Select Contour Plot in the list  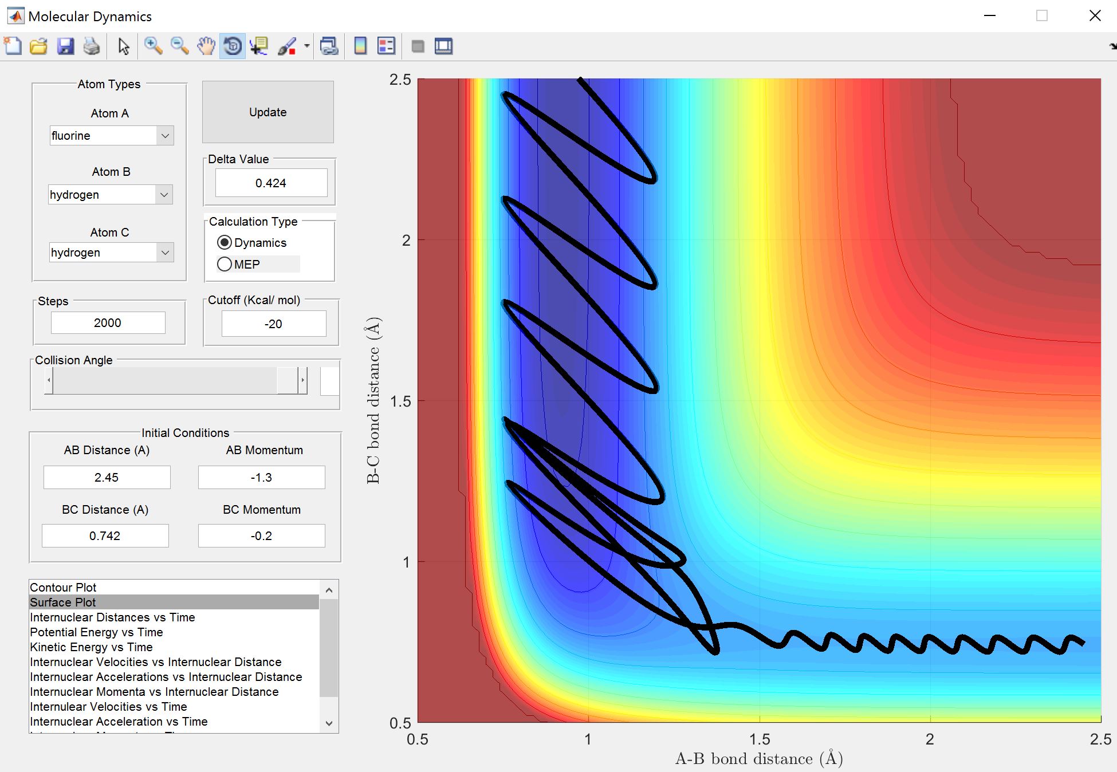(x=63, y=588)
